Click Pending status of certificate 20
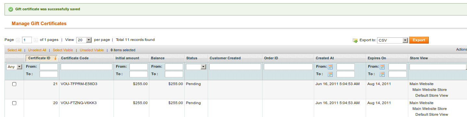Image resolution: width=467 pixels, height=117 pixels. pos(193,103)
